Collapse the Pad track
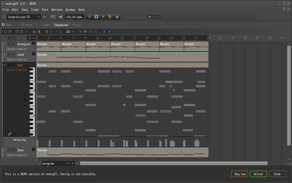Screen dimensions: 292x183 click(5, 65)
